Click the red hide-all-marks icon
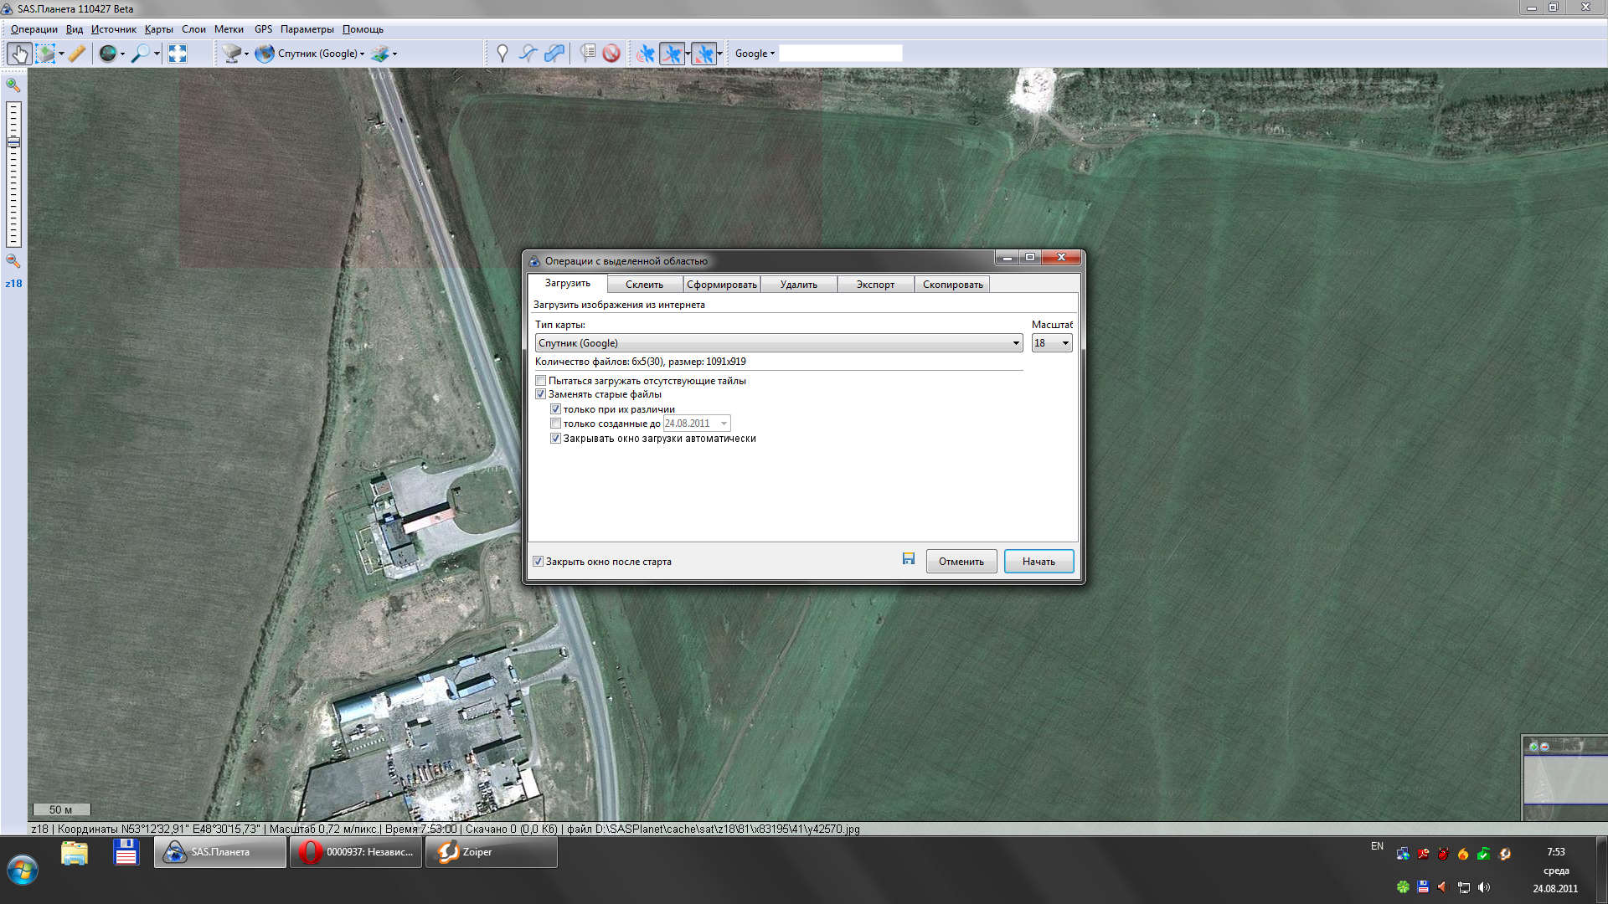1608x904 pixels. [x=611, y=54]
